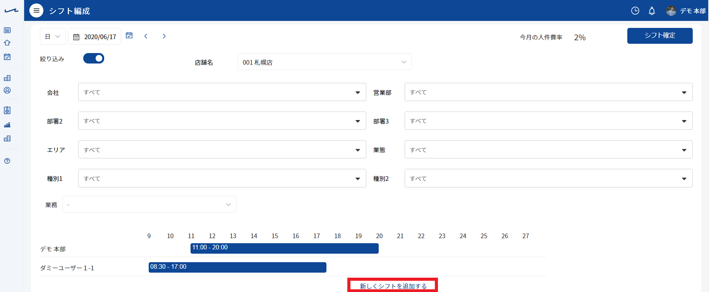Jump to today with calendar-check icon
709x292 pixels.
[129, 36]
